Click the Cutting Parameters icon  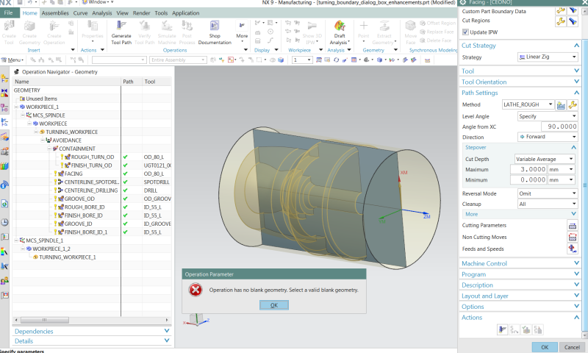point(573,226)
